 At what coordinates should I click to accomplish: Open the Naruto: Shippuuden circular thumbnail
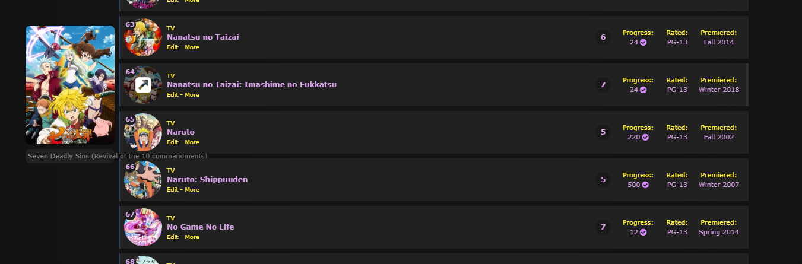coord(143,180)
